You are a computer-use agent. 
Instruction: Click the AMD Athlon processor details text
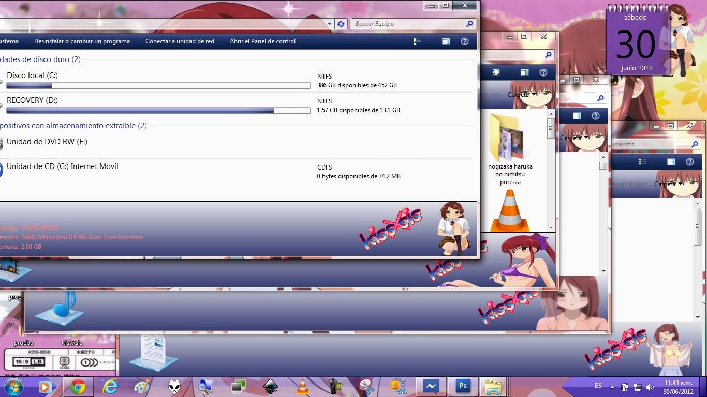pos(83,237)
